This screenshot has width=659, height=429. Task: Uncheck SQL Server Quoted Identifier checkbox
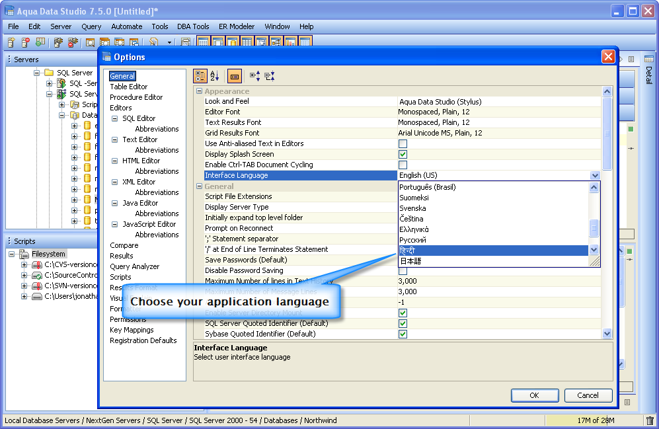pos(403,323)
